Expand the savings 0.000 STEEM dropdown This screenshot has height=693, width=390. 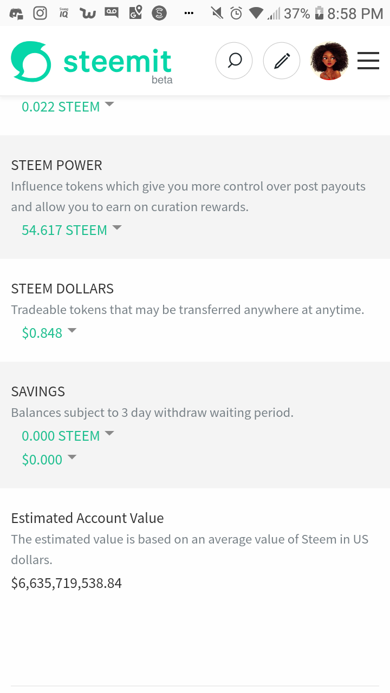pyautogui.click(x=68, y=436)
